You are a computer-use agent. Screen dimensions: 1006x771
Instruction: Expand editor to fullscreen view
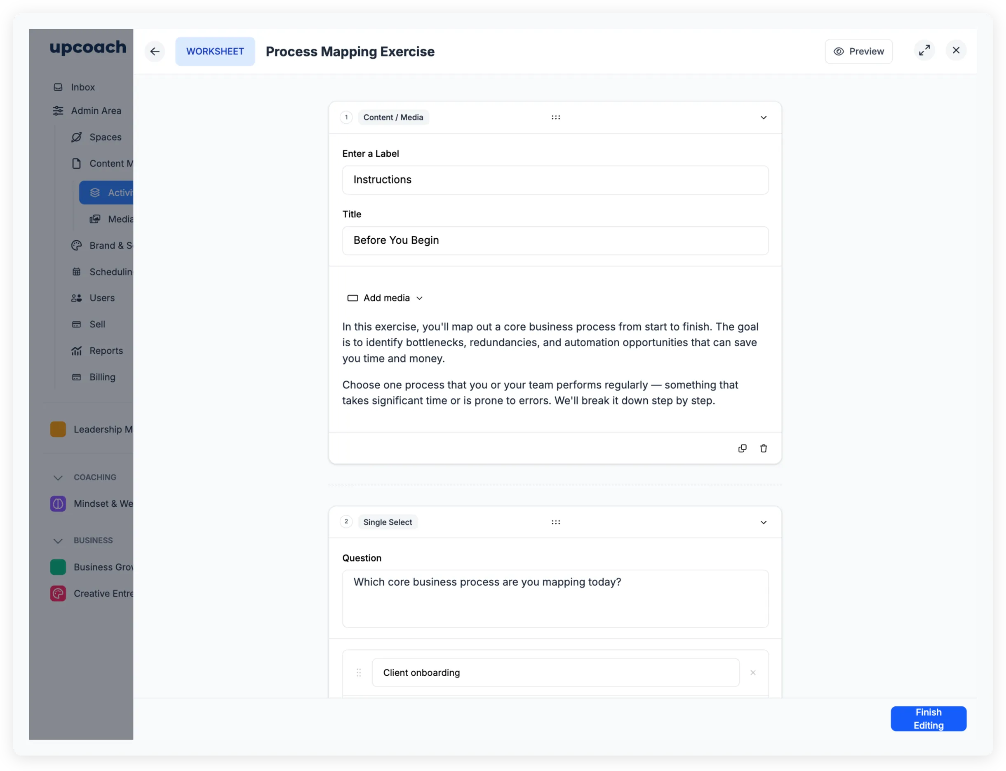coord(924,50)
